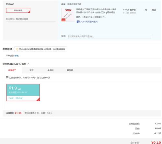
Task: Open the product title link
Action: click(x=96, y=11)
